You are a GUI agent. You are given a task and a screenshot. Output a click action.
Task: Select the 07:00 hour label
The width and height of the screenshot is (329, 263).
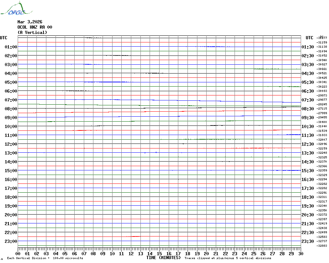click(11, 100)
